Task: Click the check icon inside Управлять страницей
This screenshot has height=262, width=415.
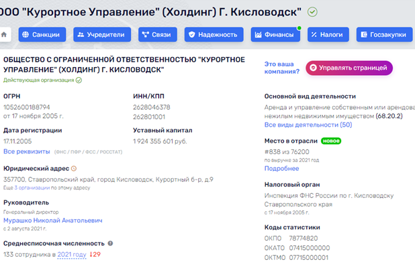Action: pyautogui.click(x=313, y=68)
